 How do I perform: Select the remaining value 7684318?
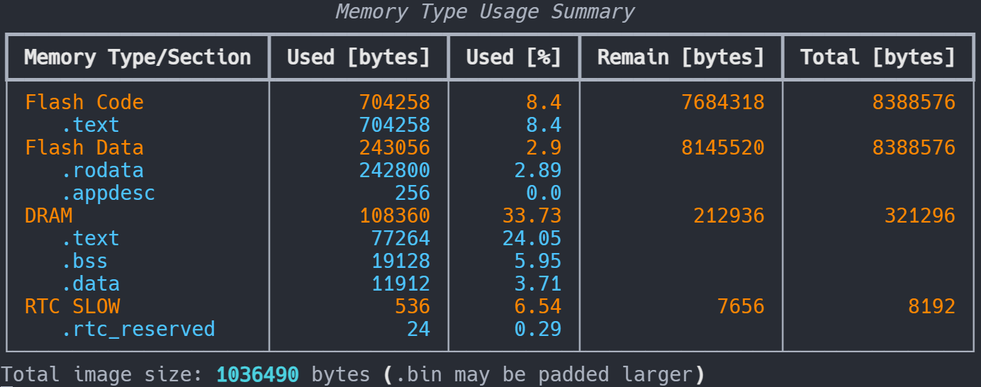723,102
